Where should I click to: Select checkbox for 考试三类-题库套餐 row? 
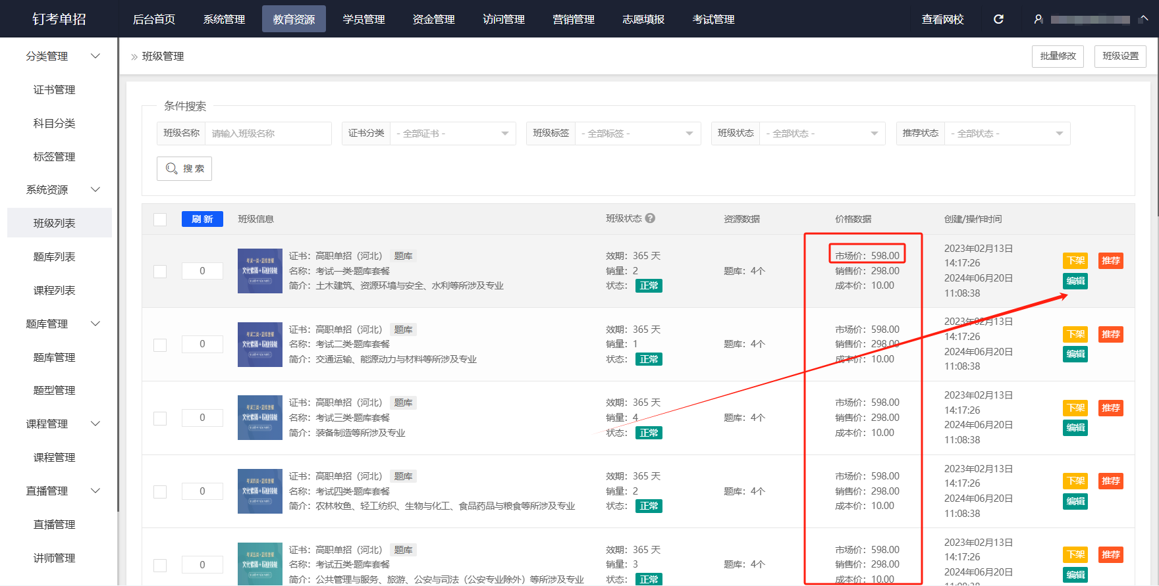[x=160, y=418]
